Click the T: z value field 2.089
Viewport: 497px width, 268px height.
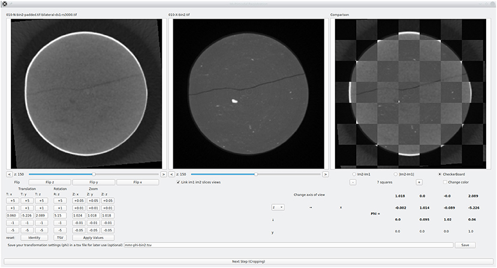click(x=41, y=216)
